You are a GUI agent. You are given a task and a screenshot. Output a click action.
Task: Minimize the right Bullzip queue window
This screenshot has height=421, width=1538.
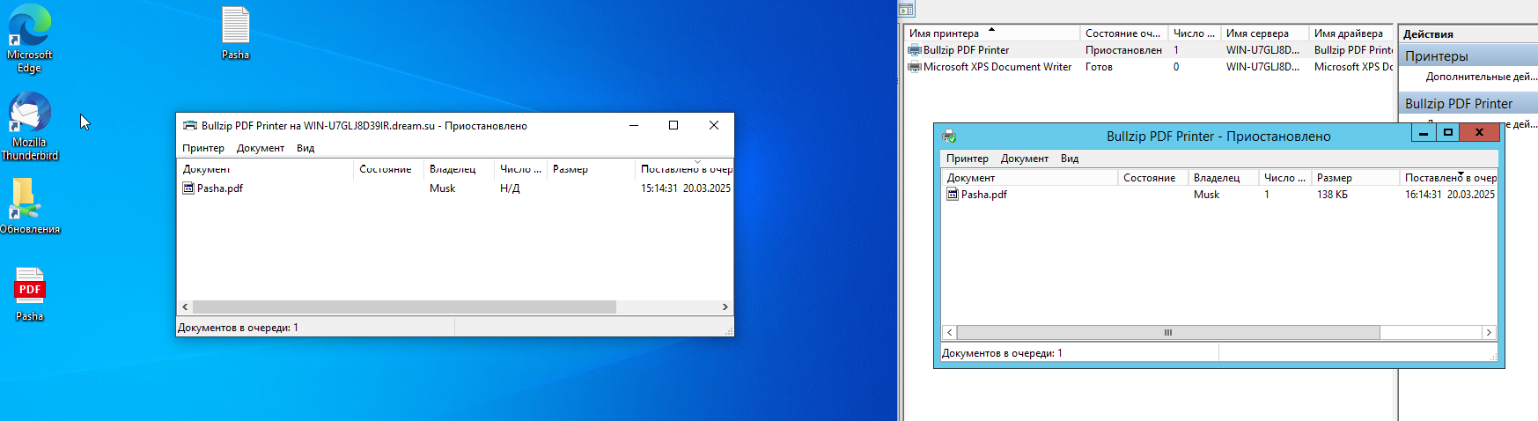(1424, 133)
